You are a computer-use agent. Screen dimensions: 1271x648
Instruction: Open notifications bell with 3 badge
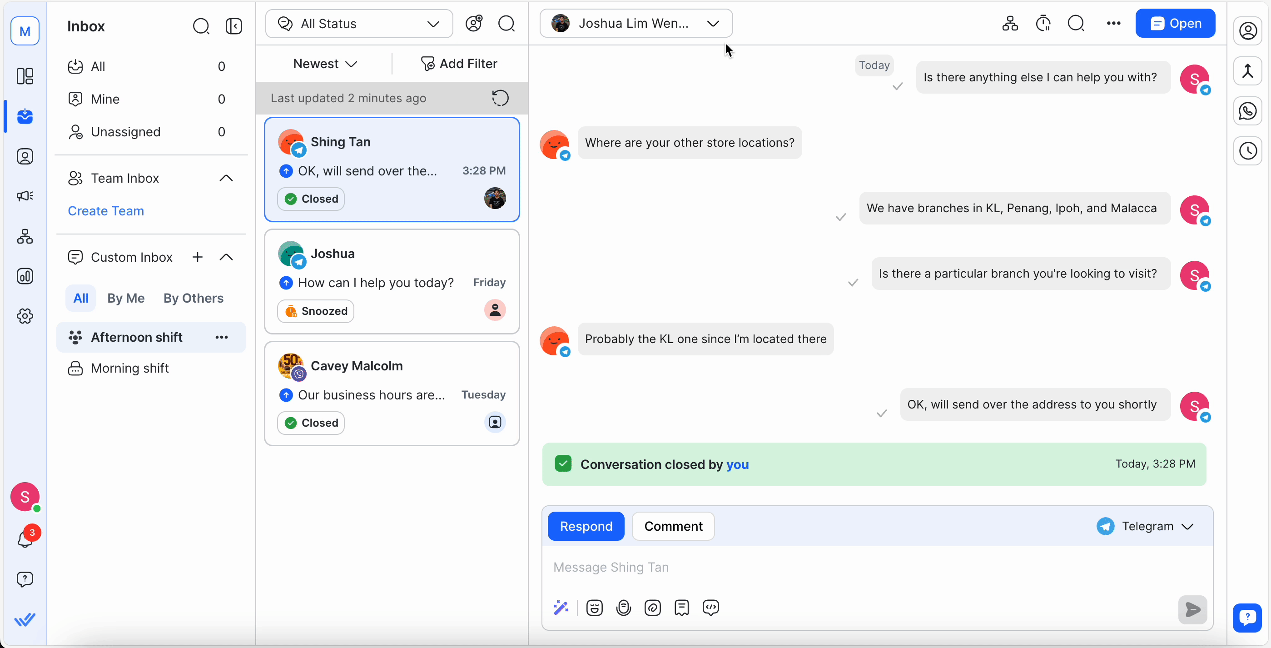pos(25,538)
